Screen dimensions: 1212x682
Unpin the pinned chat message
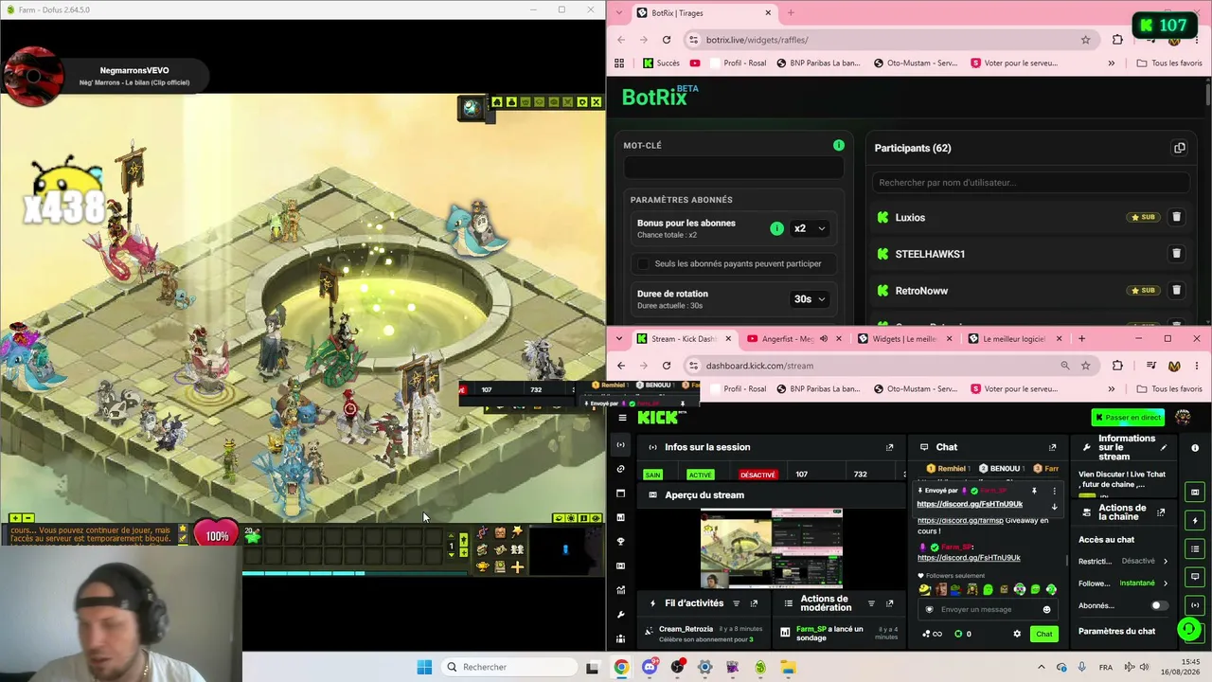[x=1034, y=491]
